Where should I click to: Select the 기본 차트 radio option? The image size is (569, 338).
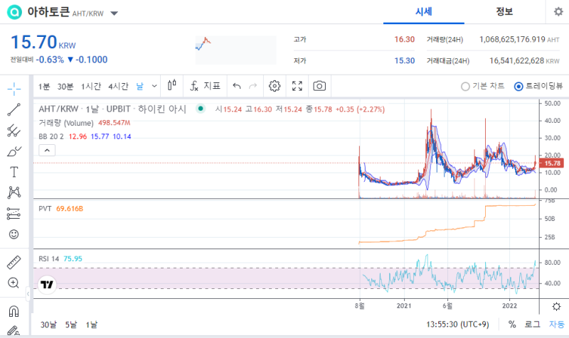coord(483,86)
